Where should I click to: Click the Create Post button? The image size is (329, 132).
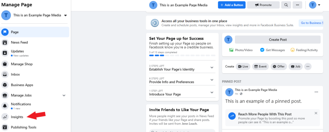(278, 39)
